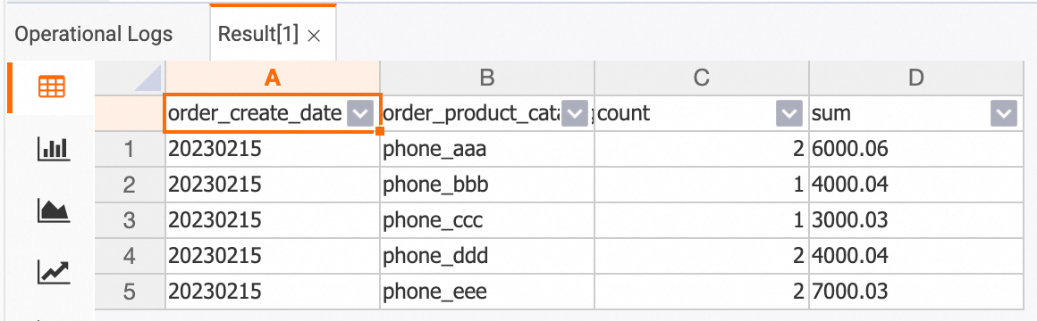The width and height of the screenshot is (1037, 321).
Task: Open the line trend chart icon
Action: [53, 271]
